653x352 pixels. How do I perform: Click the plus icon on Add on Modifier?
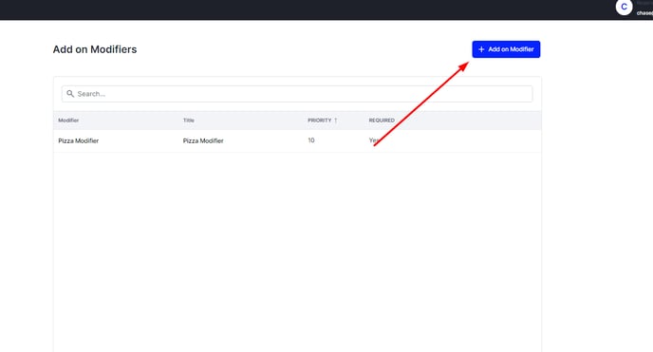[481, 49]
